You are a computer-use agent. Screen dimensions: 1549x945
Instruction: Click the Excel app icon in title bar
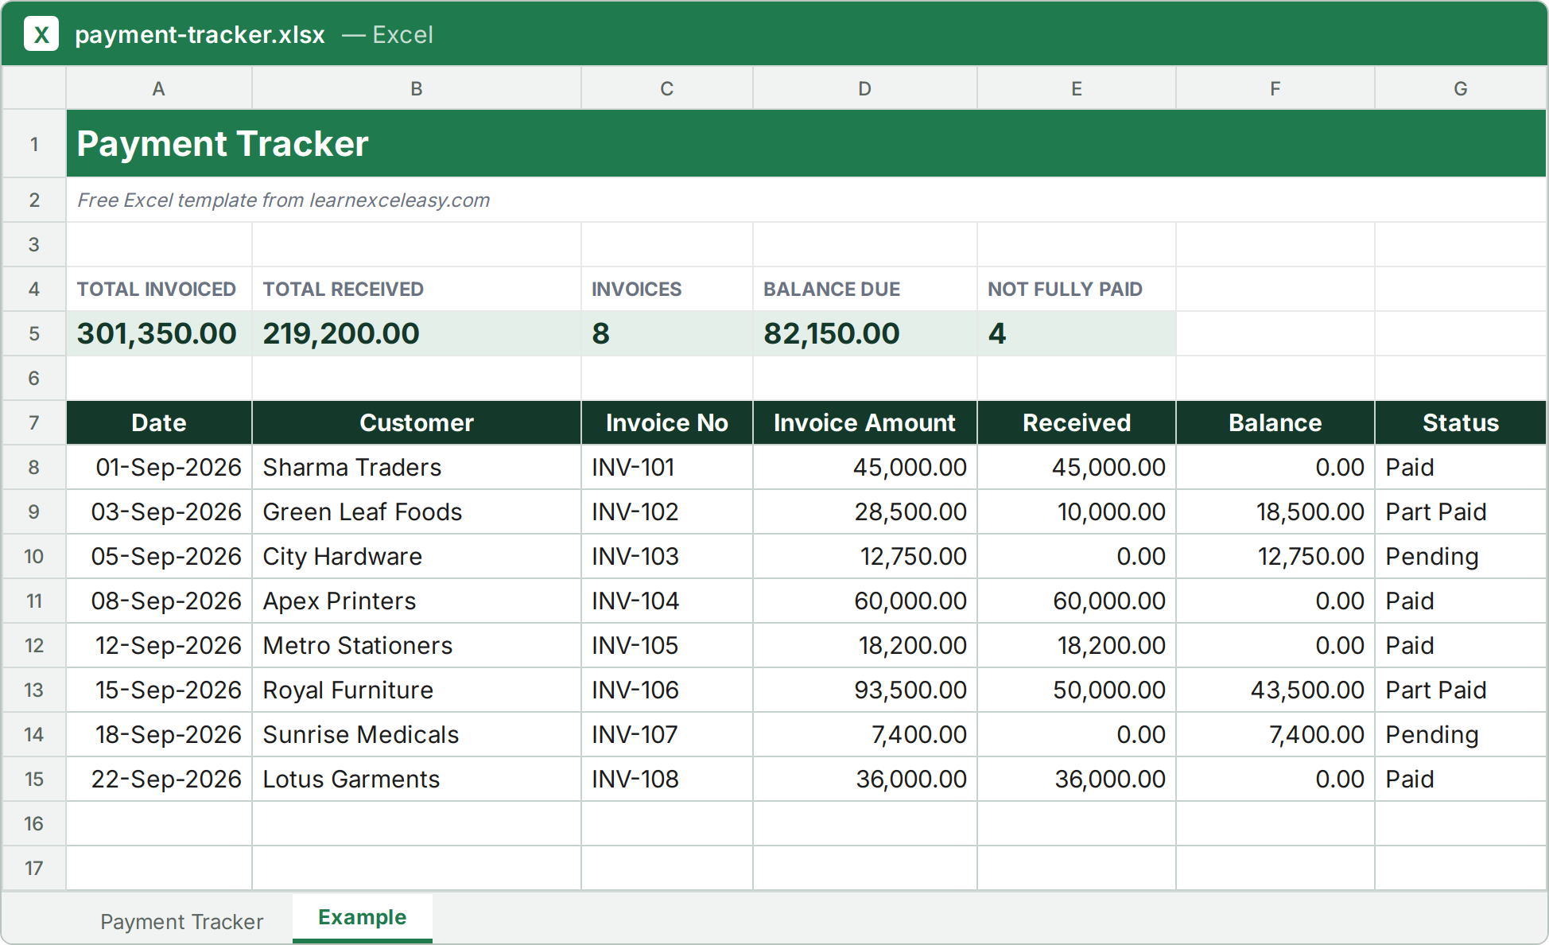41,34
